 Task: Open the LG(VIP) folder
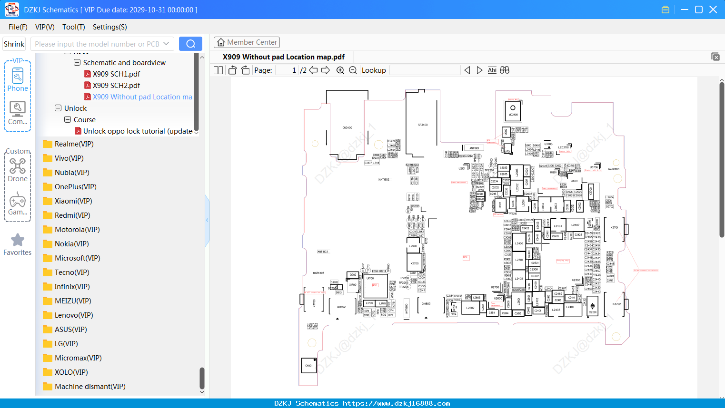[60, 344]
